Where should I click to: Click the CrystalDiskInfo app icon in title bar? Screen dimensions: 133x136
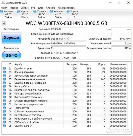click(3, 3)
